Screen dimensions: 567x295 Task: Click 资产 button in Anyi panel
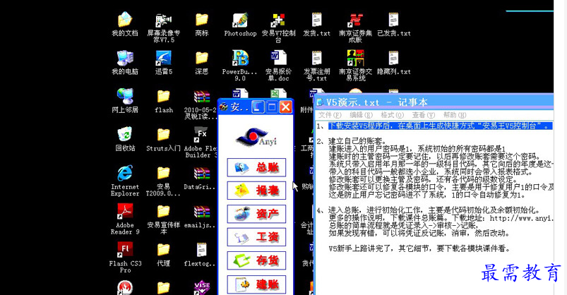[x=256, y=214]
